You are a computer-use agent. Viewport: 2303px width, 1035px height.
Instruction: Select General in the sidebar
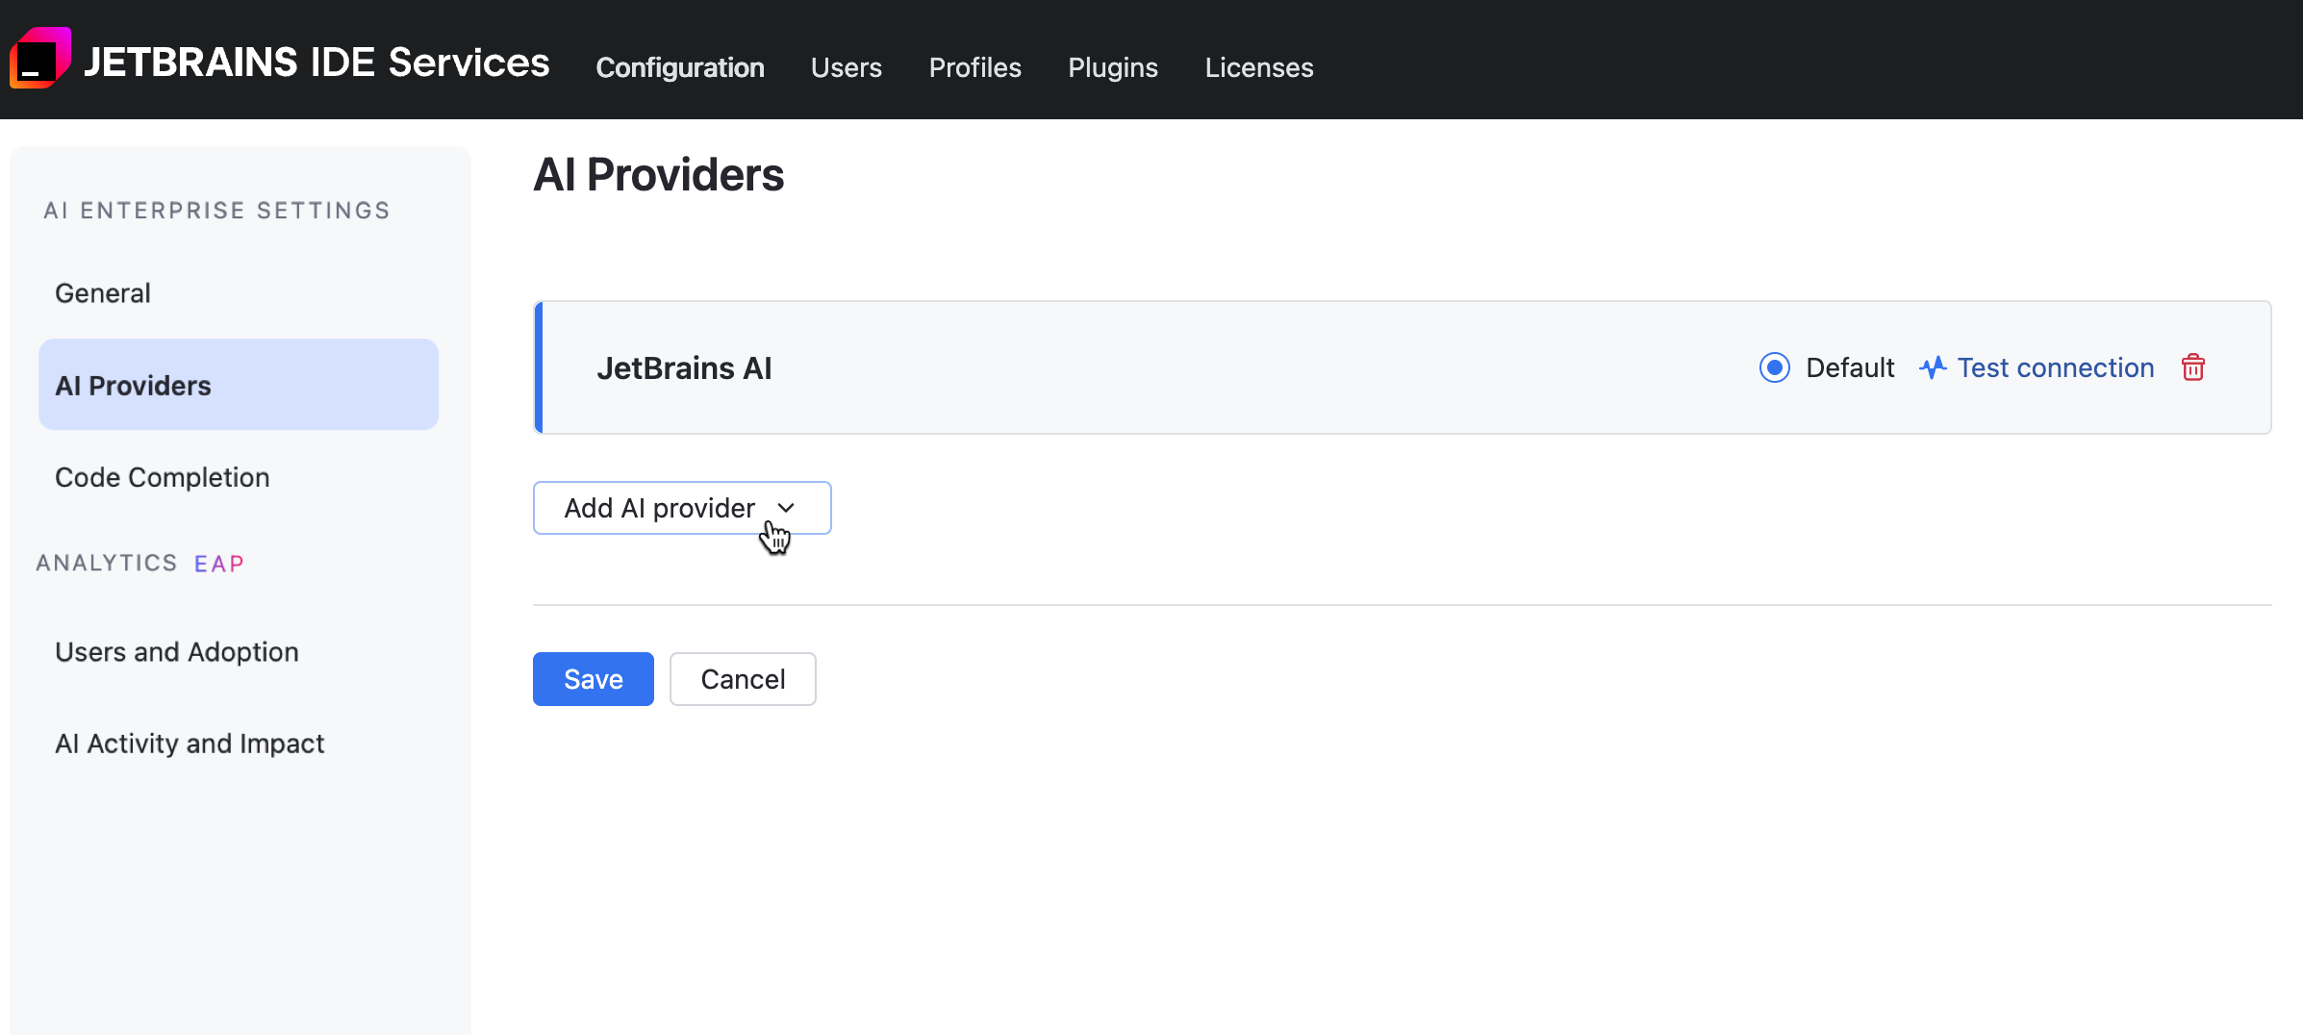click(102, 292)
